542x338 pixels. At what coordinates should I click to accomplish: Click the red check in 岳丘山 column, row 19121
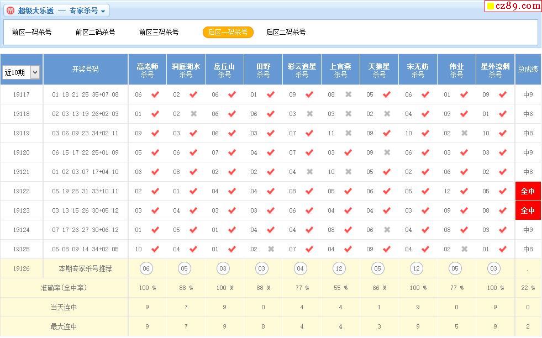coord(232,172)
